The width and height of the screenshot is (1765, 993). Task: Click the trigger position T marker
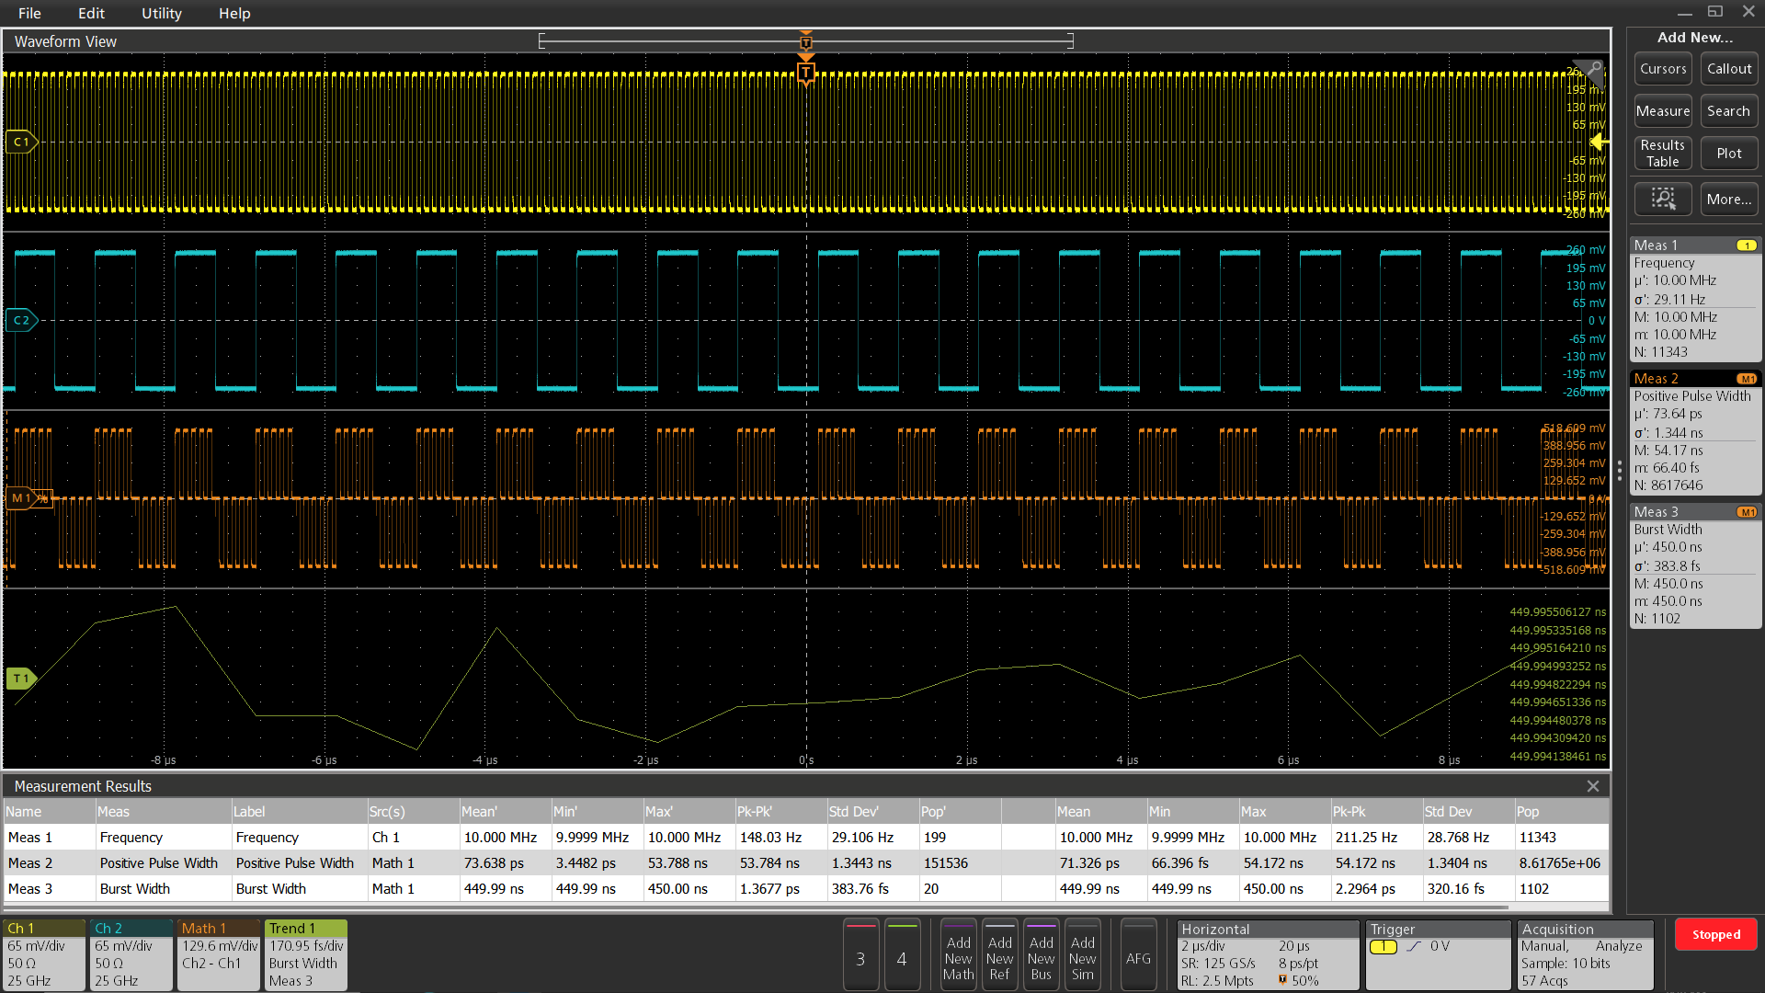click(806, 73)
